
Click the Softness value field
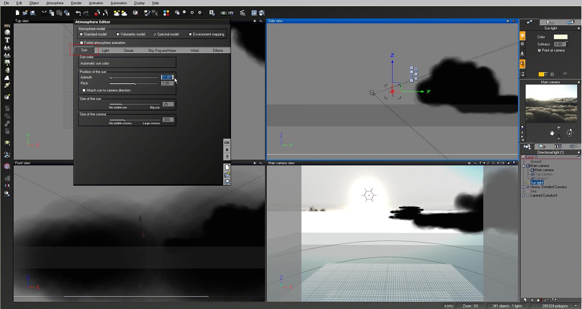coord(559,44)
